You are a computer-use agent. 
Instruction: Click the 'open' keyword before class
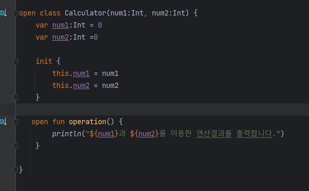tap(28, 13)
